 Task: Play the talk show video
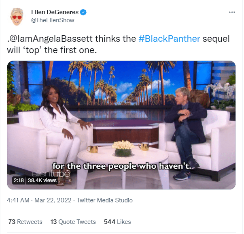(x=121, y=125)
